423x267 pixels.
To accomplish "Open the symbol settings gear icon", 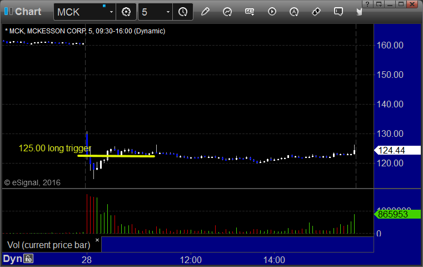I will (x=126, y=12).
